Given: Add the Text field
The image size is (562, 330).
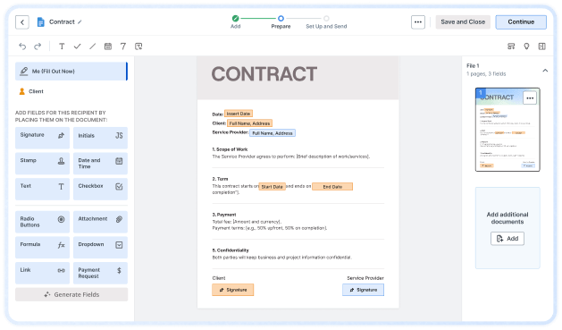Looking at the screenshot, I should click(42, 189).
